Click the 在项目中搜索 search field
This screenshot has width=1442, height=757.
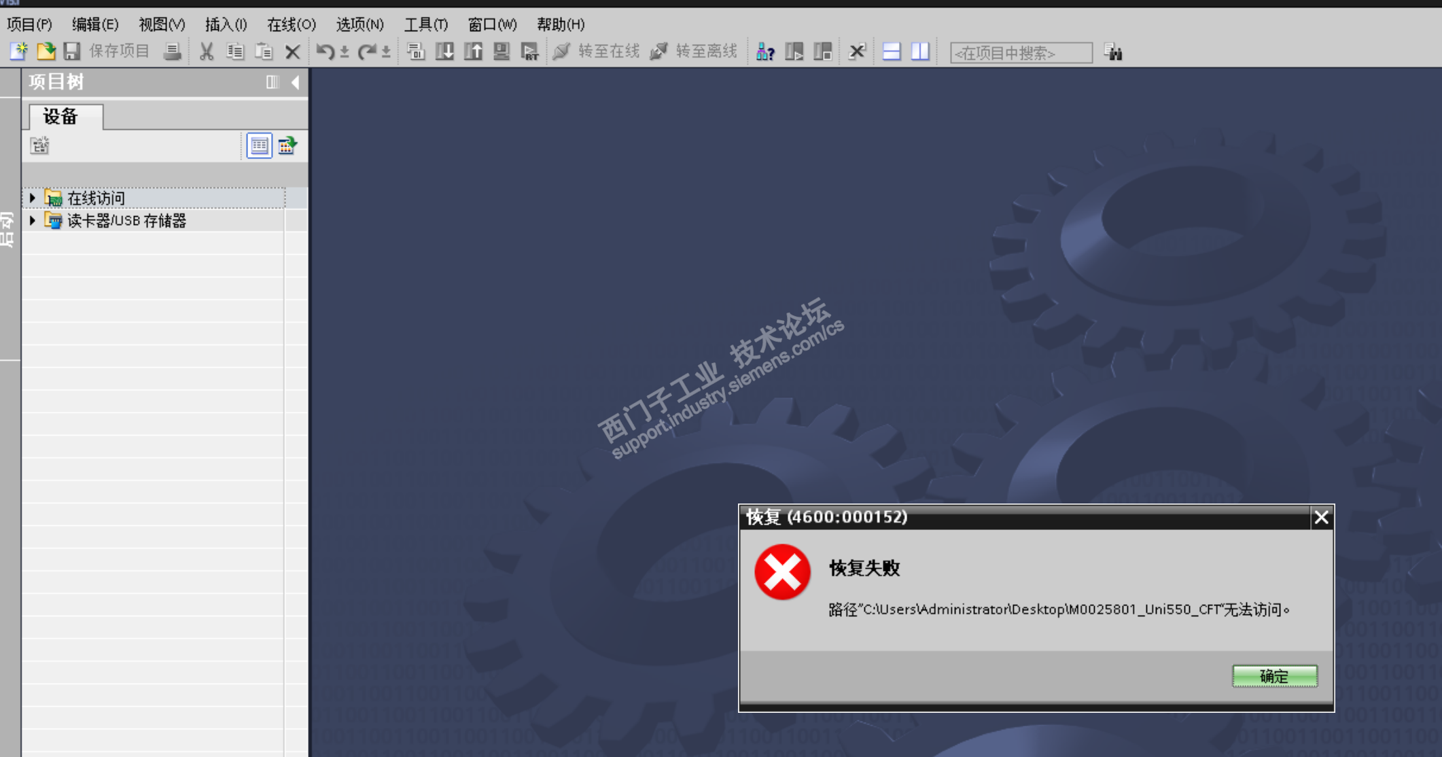(x=1020, y=52)
